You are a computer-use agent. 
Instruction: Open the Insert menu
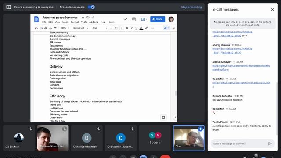65,22
